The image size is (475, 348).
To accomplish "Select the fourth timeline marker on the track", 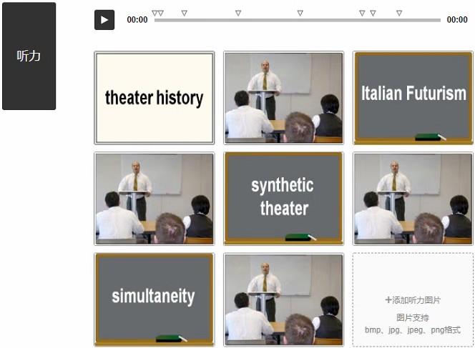I will [x=238, y=13].
